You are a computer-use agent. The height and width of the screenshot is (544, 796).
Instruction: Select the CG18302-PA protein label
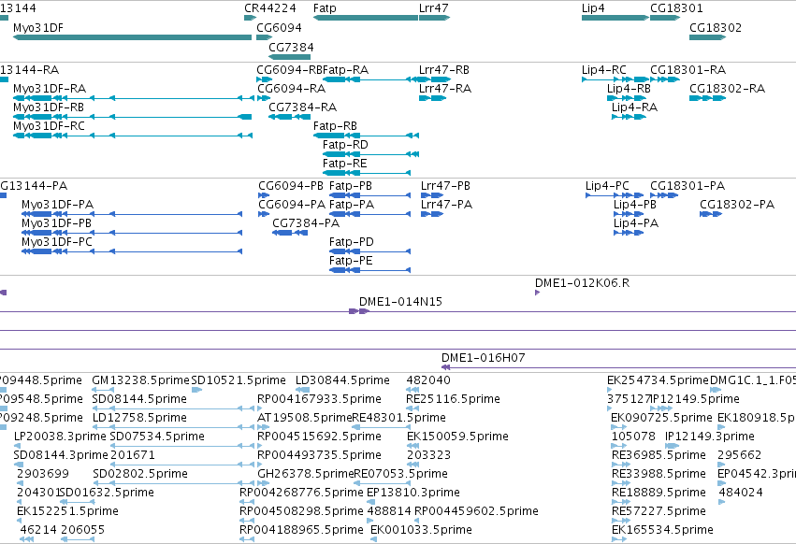737,205
